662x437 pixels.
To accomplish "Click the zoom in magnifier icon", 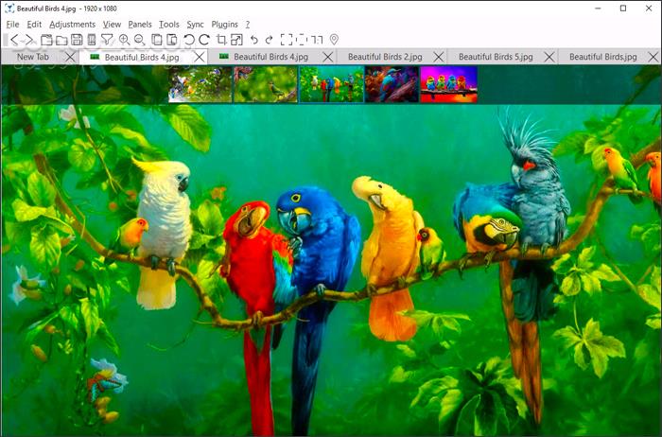I will click(x=124, y=40).
